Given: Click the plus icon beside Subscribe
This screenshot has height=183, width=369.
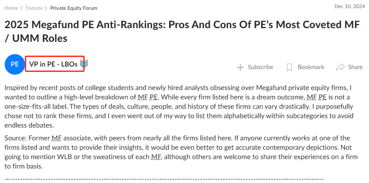Looking at the screenshot, I should (x=240, y=67).
